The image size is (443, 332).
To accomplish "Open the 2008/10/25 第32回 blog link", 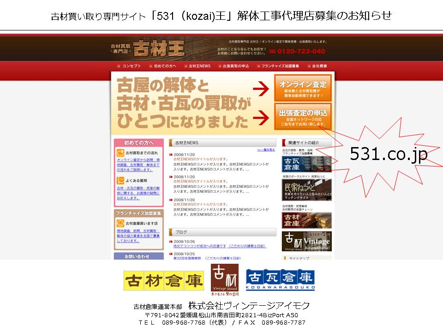I will 207,258.
